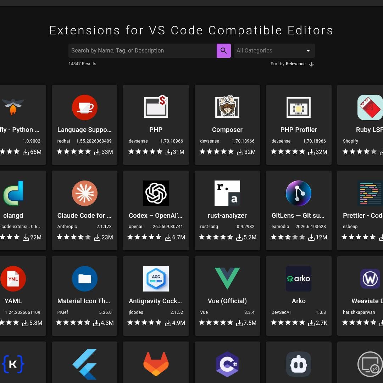
Task: Click the Firefly Python extension icon
Action: 13,107
